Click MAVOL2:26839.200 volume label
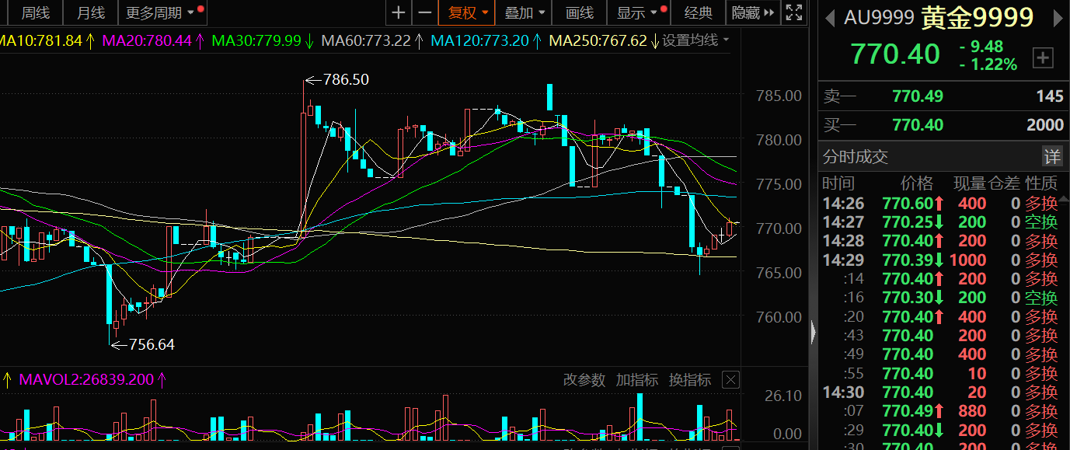The image size is (1070, 450). point(85,380)
